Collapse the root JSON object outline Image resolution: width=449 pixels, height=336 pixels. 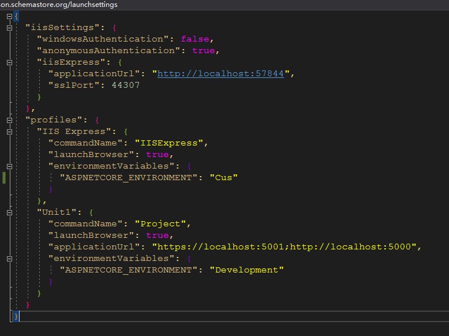9,16
